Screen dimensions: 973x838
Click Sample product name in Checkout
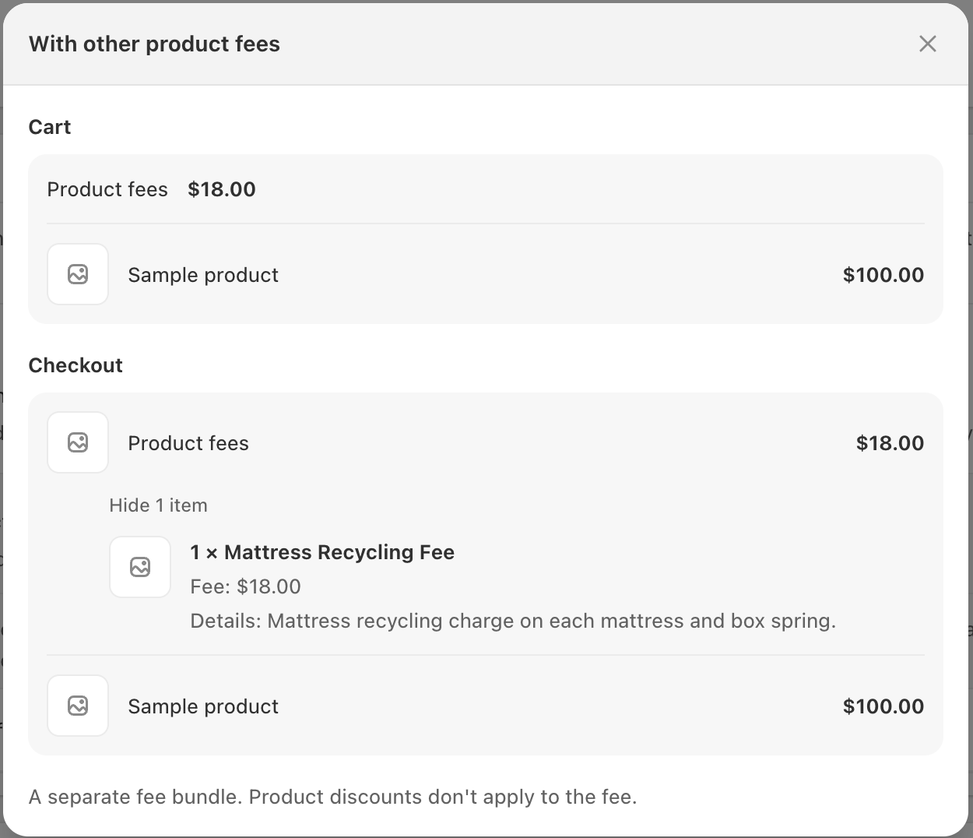tap(203, 706)
